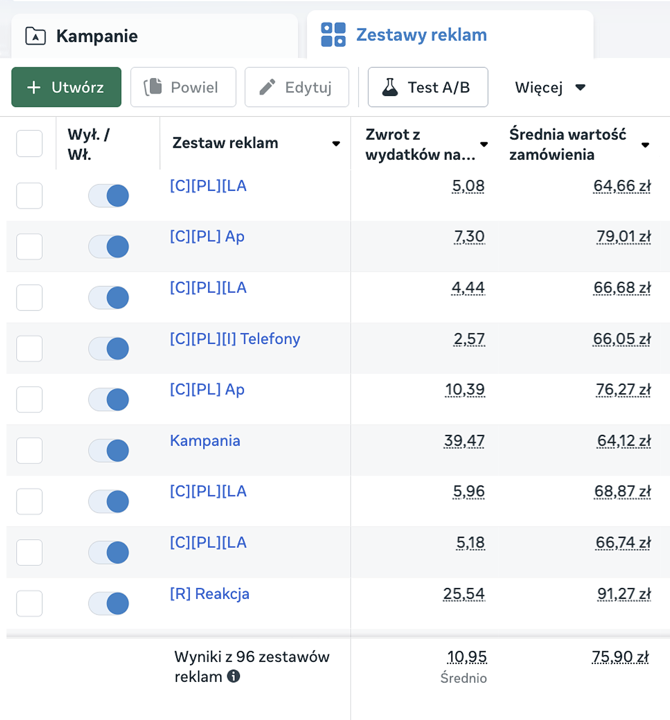Click the info icon next to results summary

234,676
